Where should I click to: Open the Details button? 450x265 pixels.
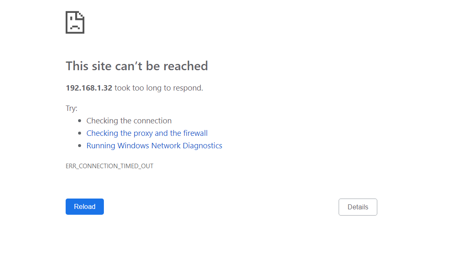(x=358, y=207)
